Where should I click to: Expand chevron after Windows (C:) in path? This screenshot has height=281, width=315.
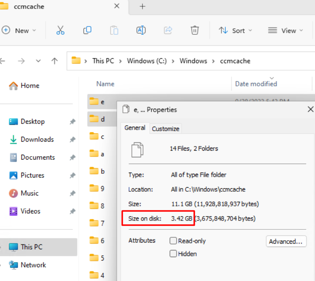coord(173,61)
